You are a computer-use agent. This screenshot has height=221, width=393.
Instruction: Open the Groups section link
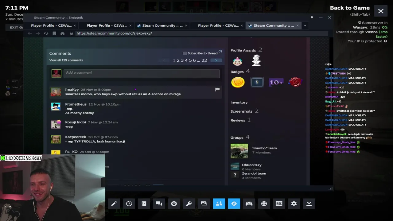tap(237, 138)
